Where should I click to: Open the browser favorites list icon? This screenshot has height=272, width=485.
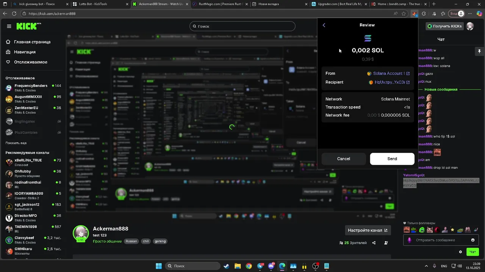click(x=443, y=14)
